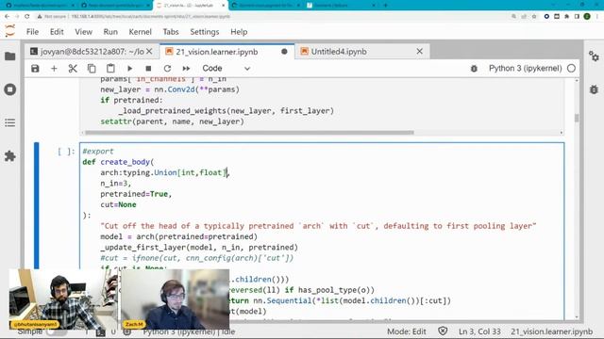Click the '#export' comment line
This screenshot has width=604, height=339.
click(98, 152)
